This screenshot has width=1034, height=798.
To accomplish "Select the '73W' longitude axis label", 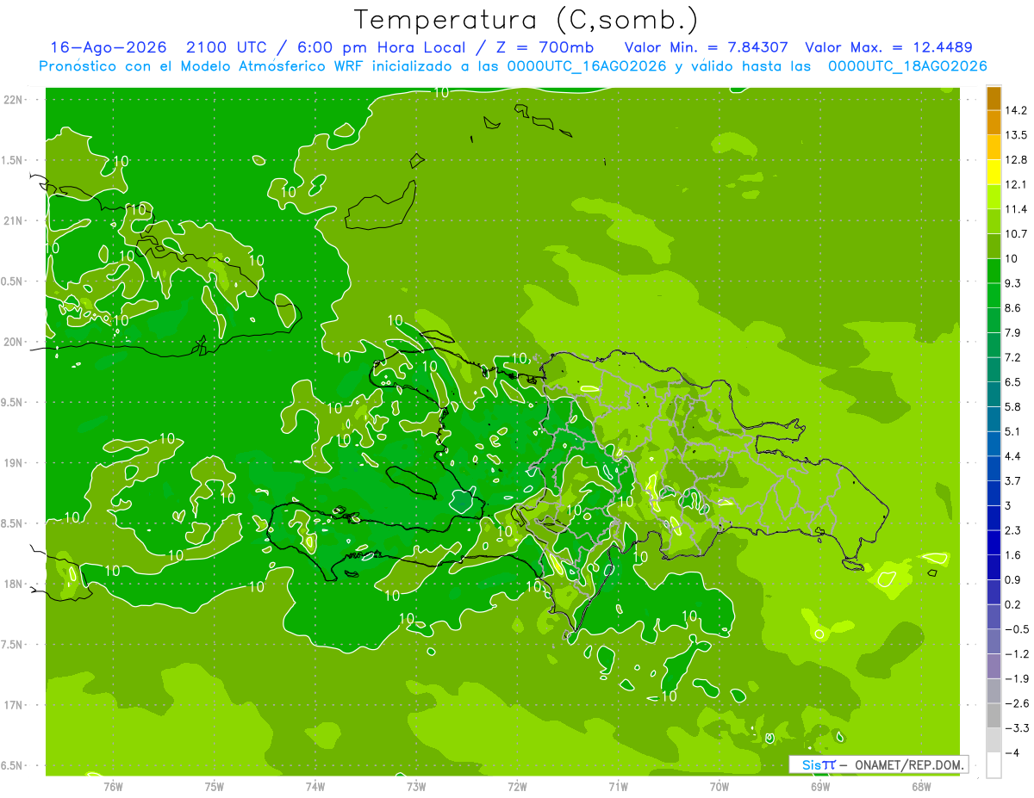I will [x=416, y=786].
